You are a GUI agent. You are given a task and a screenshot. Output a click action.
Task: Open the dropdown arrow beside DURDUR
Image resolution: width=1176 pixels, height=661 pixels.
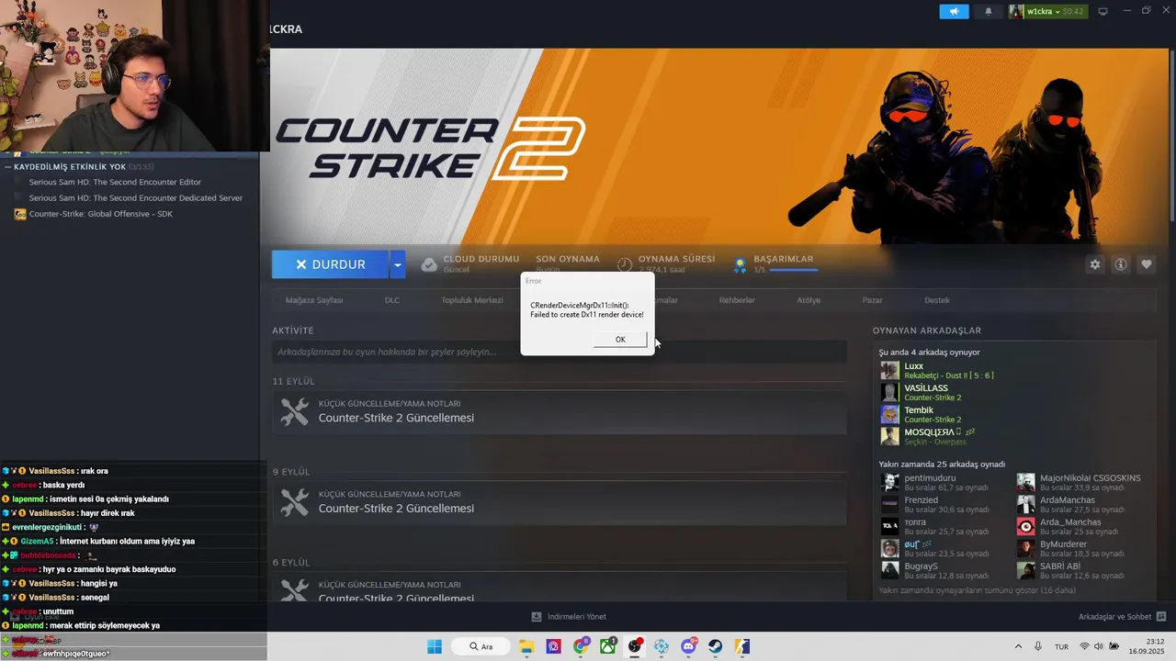coord(397,264)
